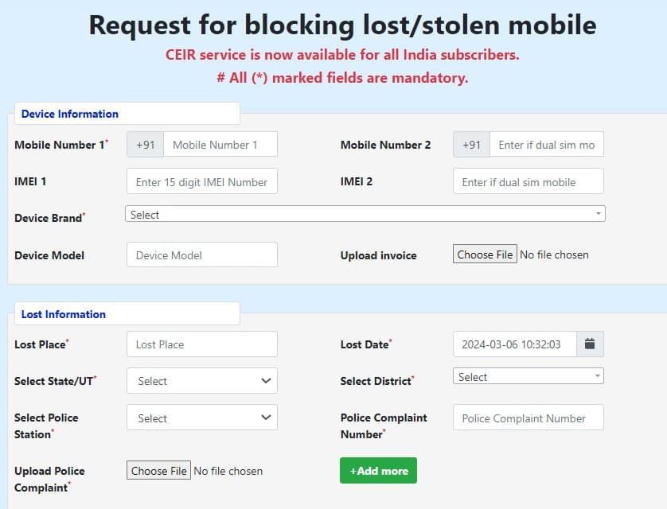Select the IMEI 1 text field
Screen dimensions: 667x509
coord(202,181)
